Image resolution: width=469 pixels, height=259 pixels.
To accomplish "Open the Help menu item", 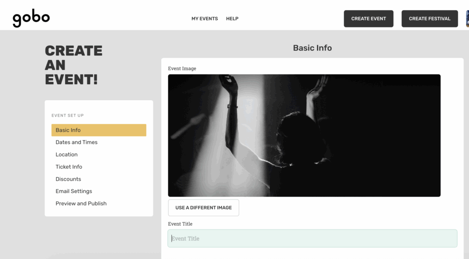I will [x=232, y=18].
